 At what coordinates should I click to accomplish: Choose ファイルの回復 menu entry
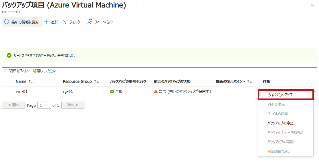(x=286, y=114)
